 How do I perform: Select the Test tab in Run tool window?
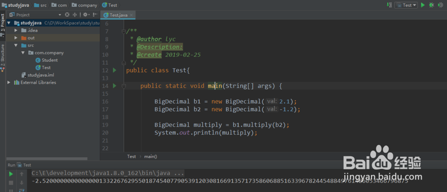click(x=24, y=165)
